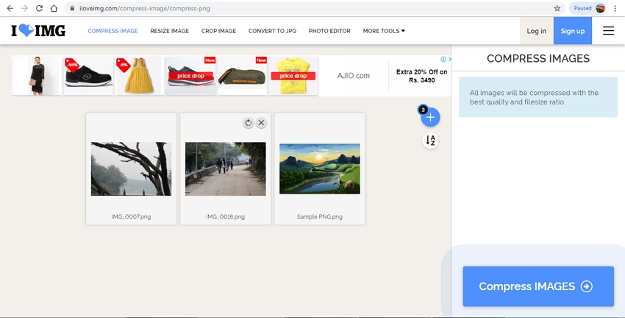Sort images alphabetically with A-Z icon
Image resolution: width=625 pixels, height=318 pixels.
click(x=431, y=141)
